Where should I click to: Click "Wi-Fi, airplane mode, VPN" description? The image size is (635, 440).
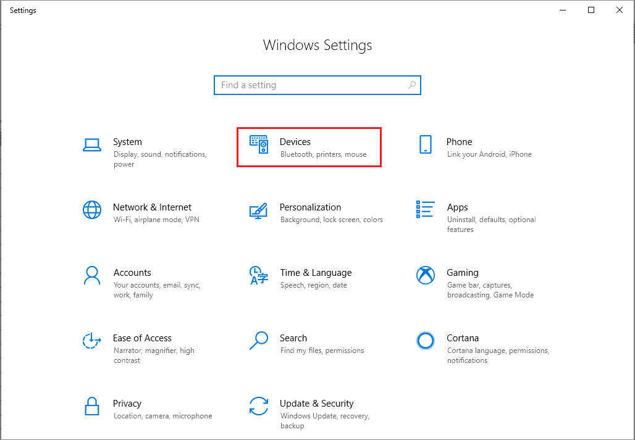pos(156,220)
